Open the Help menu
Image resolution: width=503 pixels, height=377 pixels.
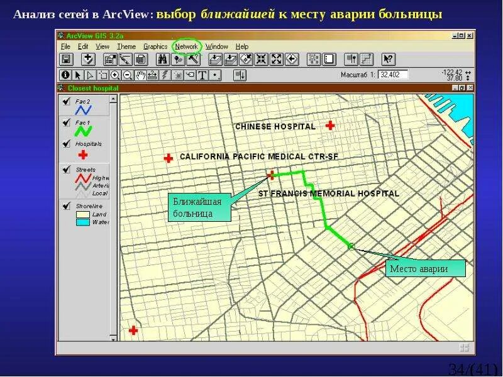coord(242,46)
